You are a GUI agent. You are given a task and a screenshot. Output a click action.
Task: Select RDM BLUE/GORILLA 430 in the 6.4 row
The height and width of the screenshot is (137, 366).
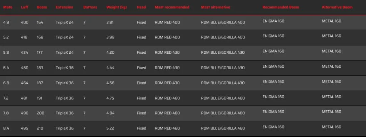pos(223,68)
